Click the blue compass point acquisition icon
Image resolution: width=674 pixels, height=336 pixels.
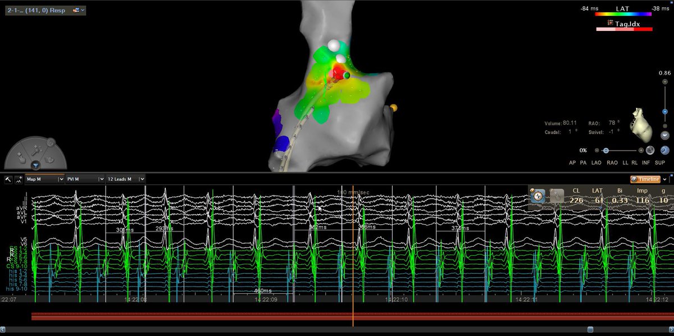(x=538, y=196)
